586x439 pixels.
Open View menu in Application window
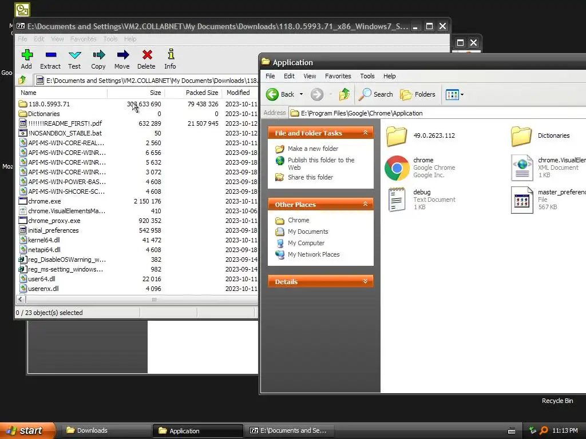pos(310,76)
